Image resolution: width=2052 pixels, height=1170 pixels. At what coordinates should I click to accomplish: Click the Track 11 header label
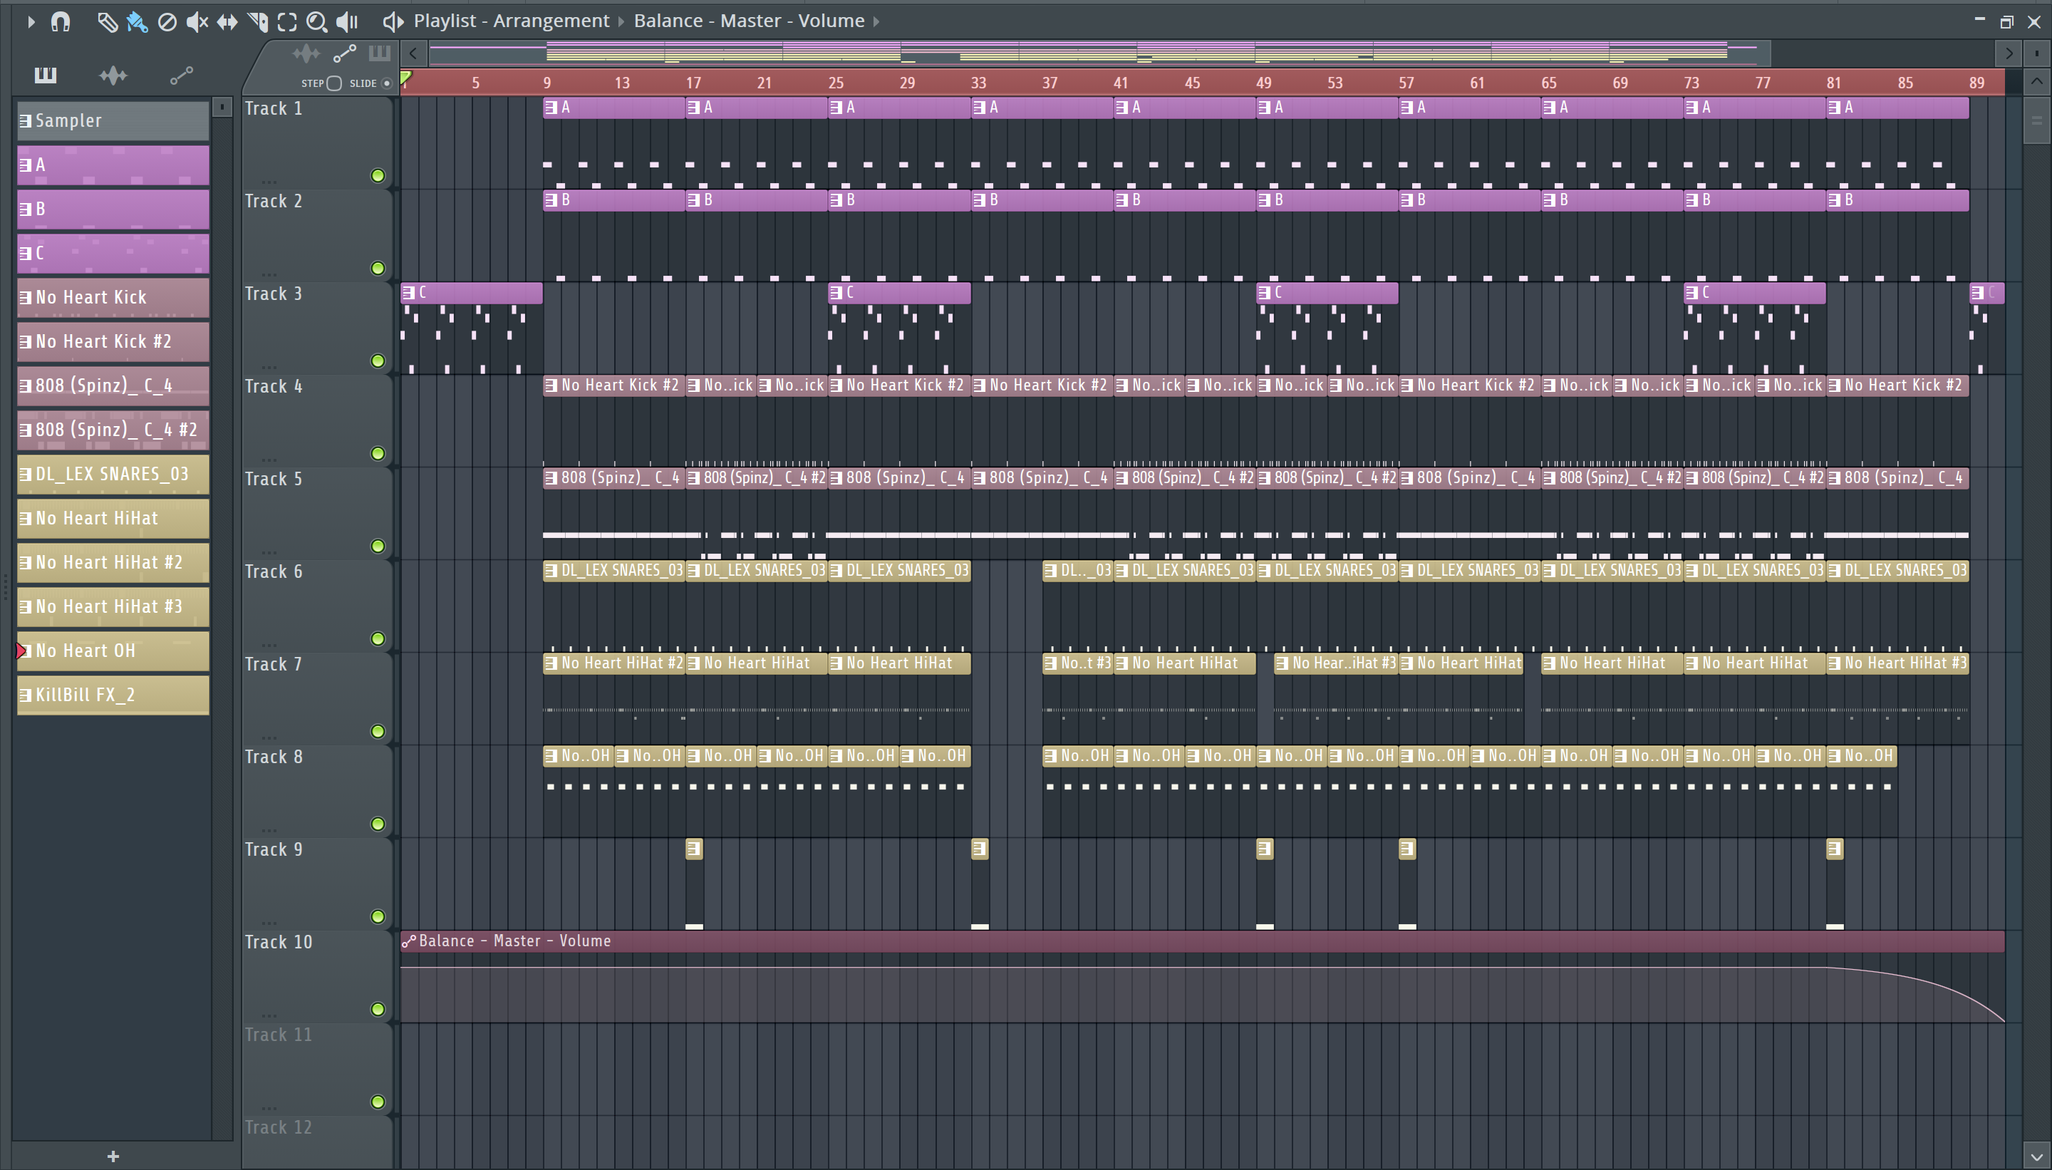pyautogui.click(x=278, y=1035)
